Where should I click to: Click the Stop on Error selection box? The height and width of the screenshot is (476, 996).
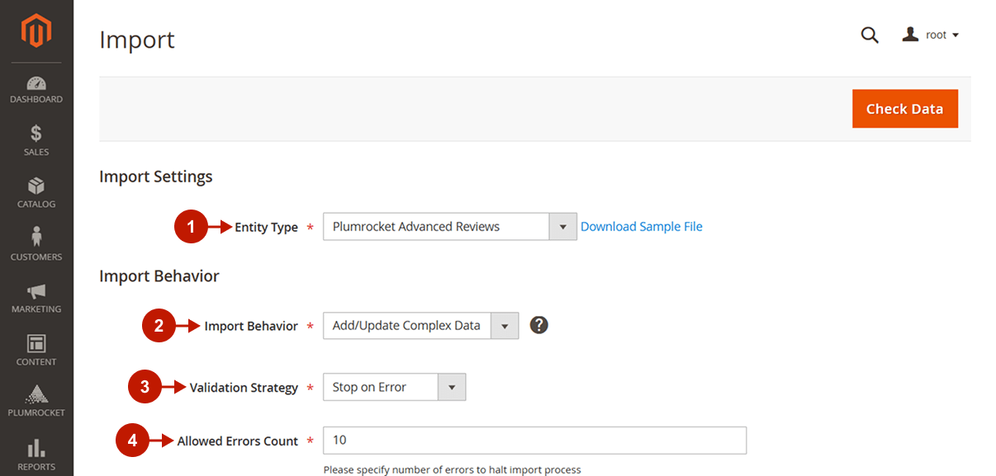tap(380, 387)
